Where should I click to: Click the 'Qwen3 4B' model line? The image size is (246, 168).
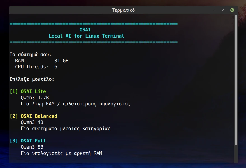click(x=32, y=122)
